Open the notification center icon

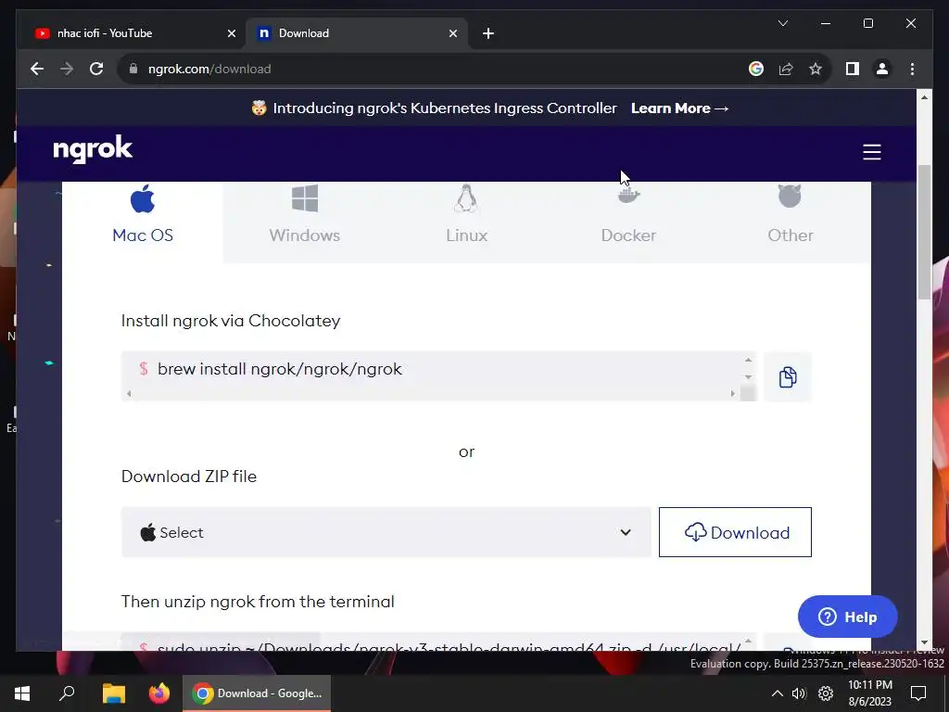tap(918, 693)
